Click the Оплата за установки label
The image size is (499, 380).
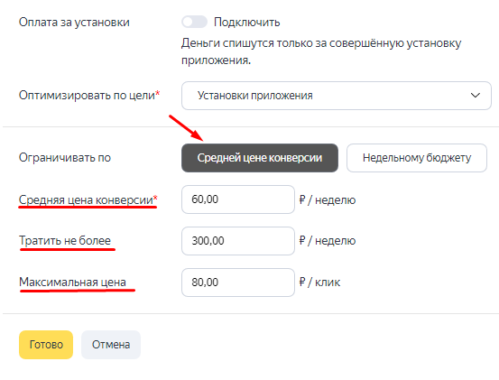click(74, 23)
